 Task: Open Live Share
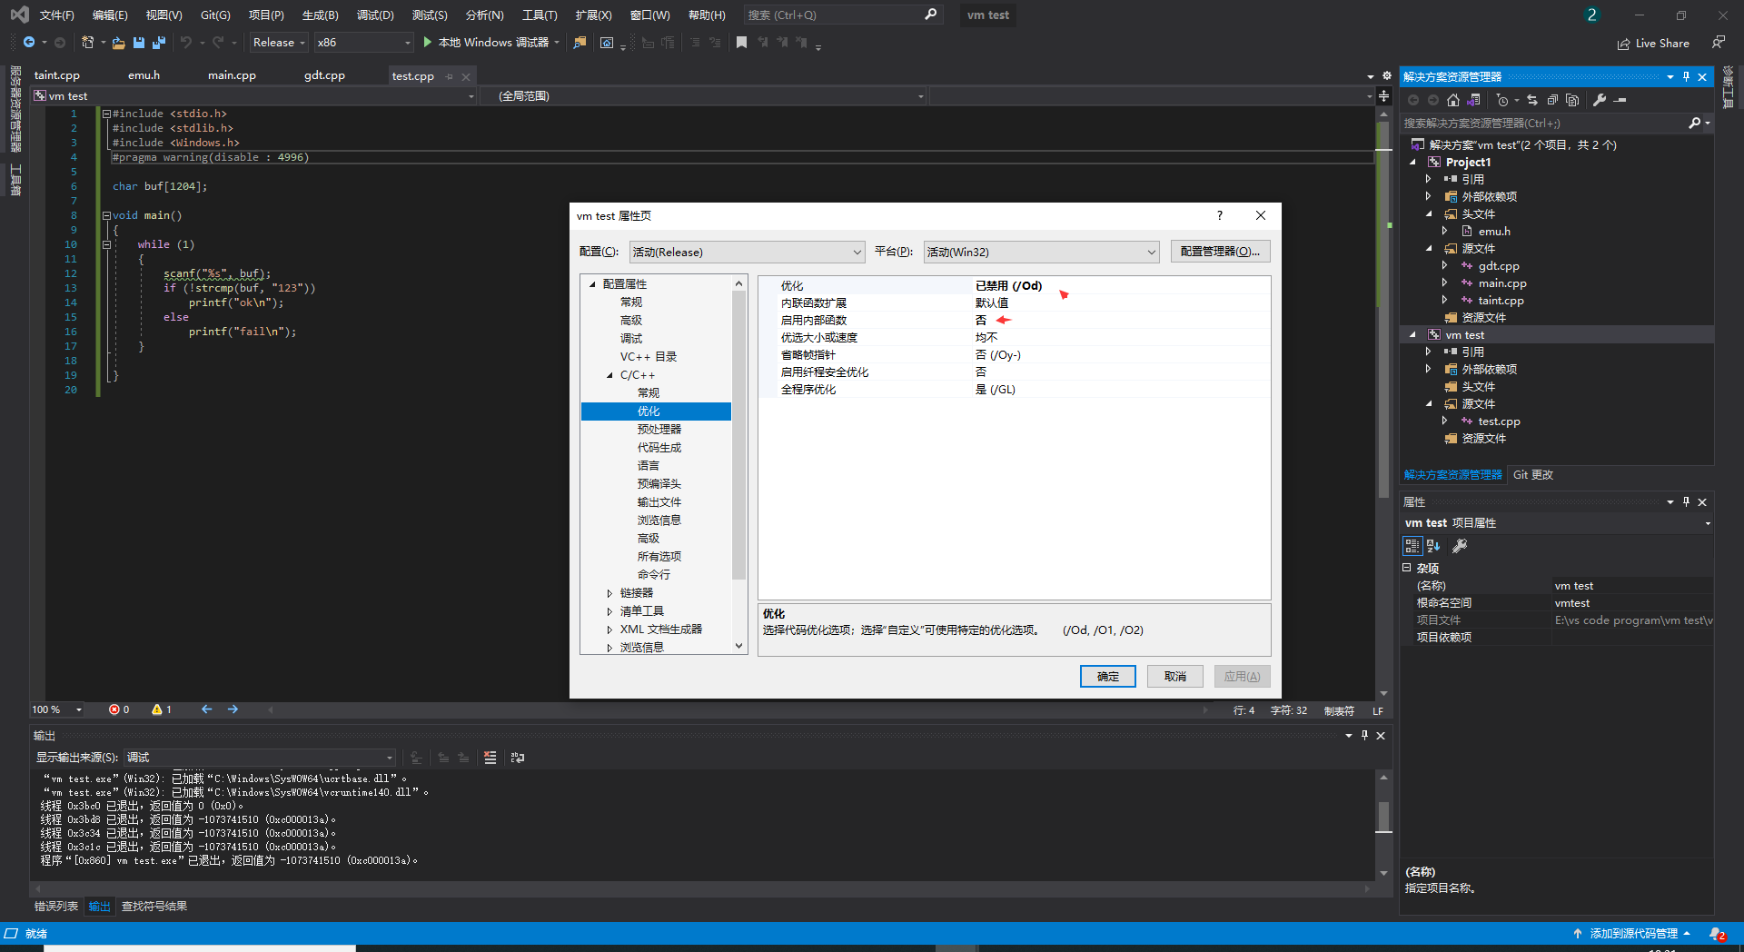1653,44
